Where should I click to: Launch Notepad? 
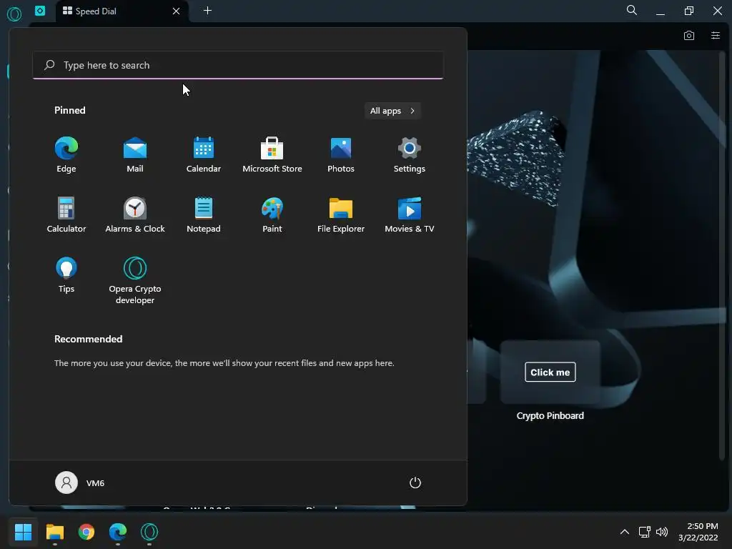(204, 214)
